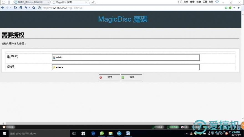The image size is (244, 137).
Task: Click the 用户名 input containing admin
Action: tap(126, 58)
